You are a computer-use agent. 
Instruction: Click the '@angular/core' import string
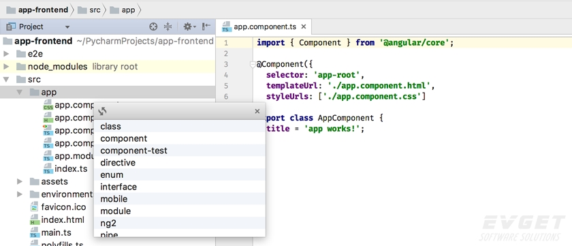click(414, 43)
